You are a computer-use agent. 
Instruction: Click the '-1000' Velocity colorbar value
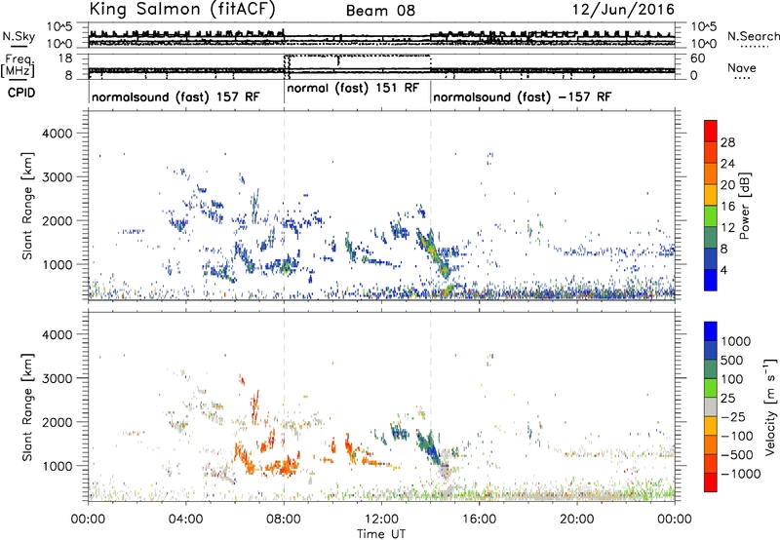(740, 474)
